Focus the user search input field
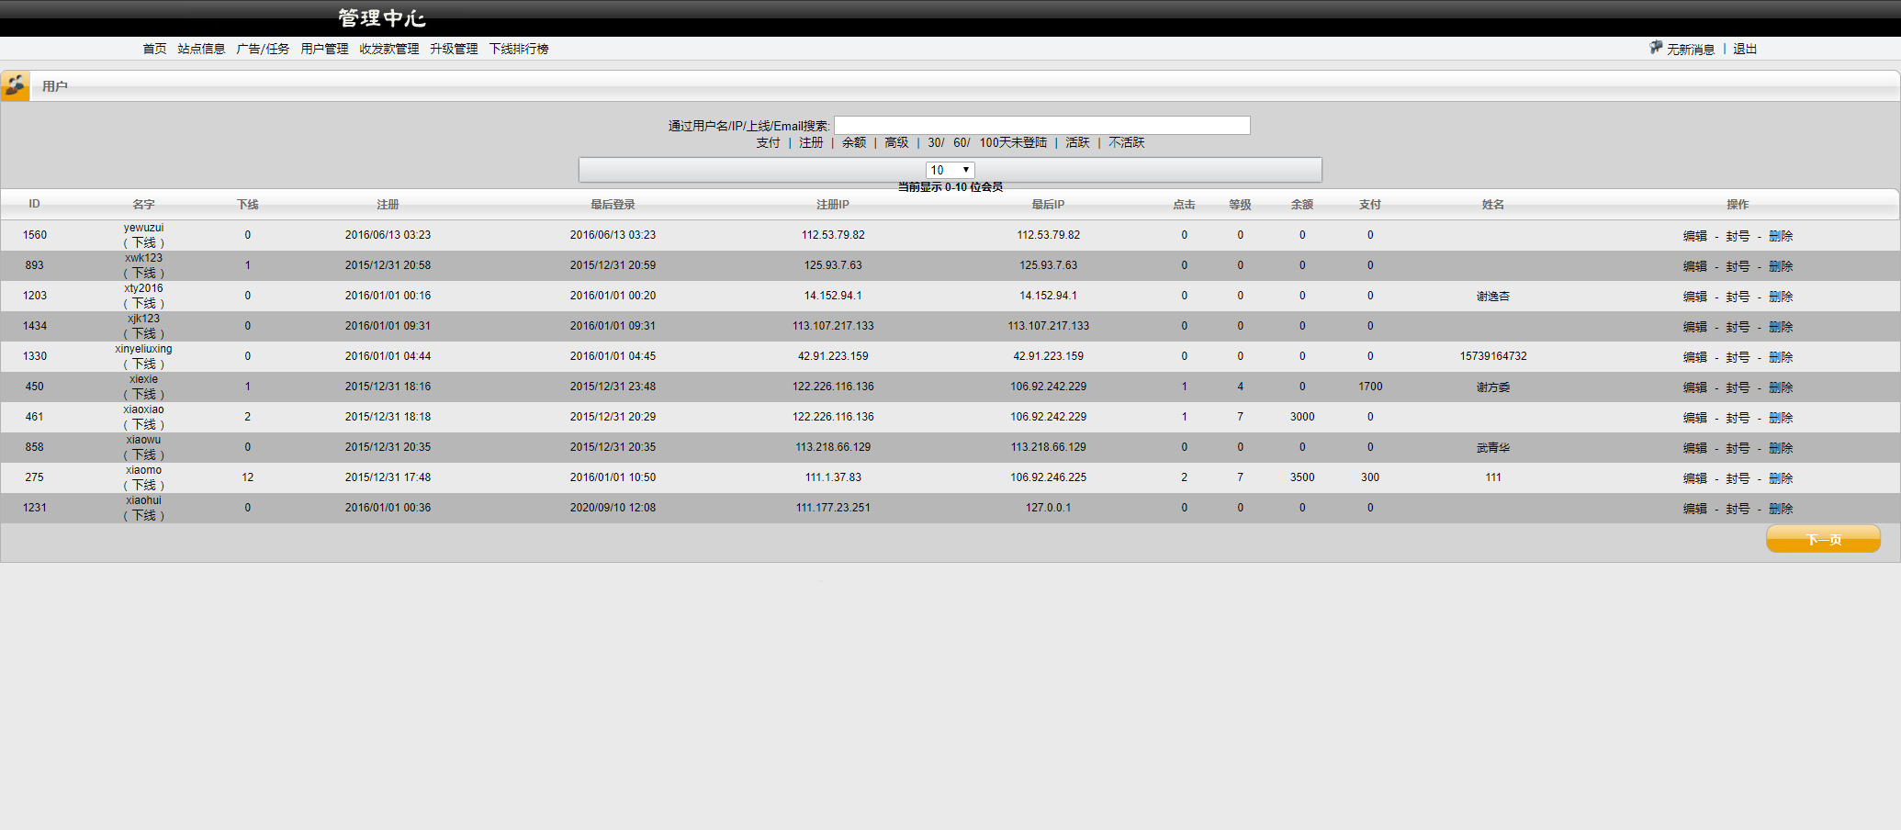1901x830 pixels. 1041,126
